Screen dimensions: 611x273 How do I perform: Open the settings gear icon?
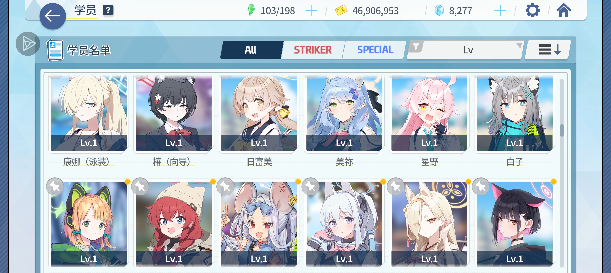(532, 10)
